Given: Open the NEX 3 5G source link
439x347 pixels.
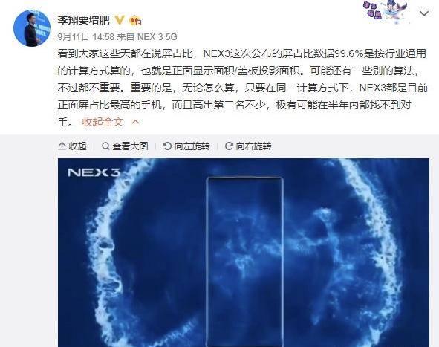Looking at the screenshot, I should [x=157, y=36].
